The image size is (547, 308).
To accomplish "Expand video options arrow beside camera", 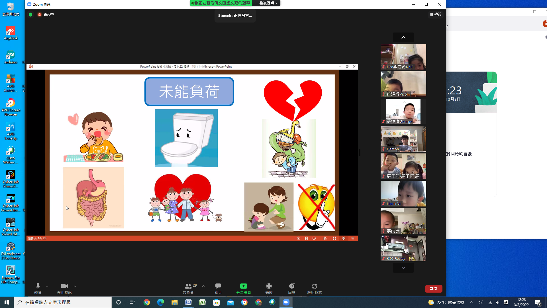I will pos(75,286).
